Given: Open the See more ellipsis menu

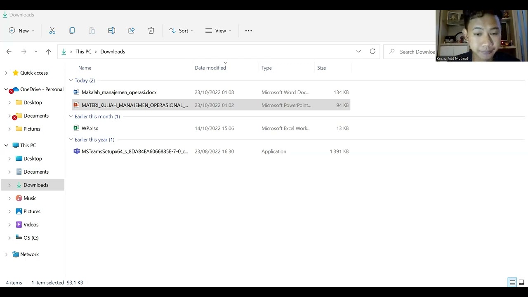Looking at the screenshot, I should tap(248, 31).
